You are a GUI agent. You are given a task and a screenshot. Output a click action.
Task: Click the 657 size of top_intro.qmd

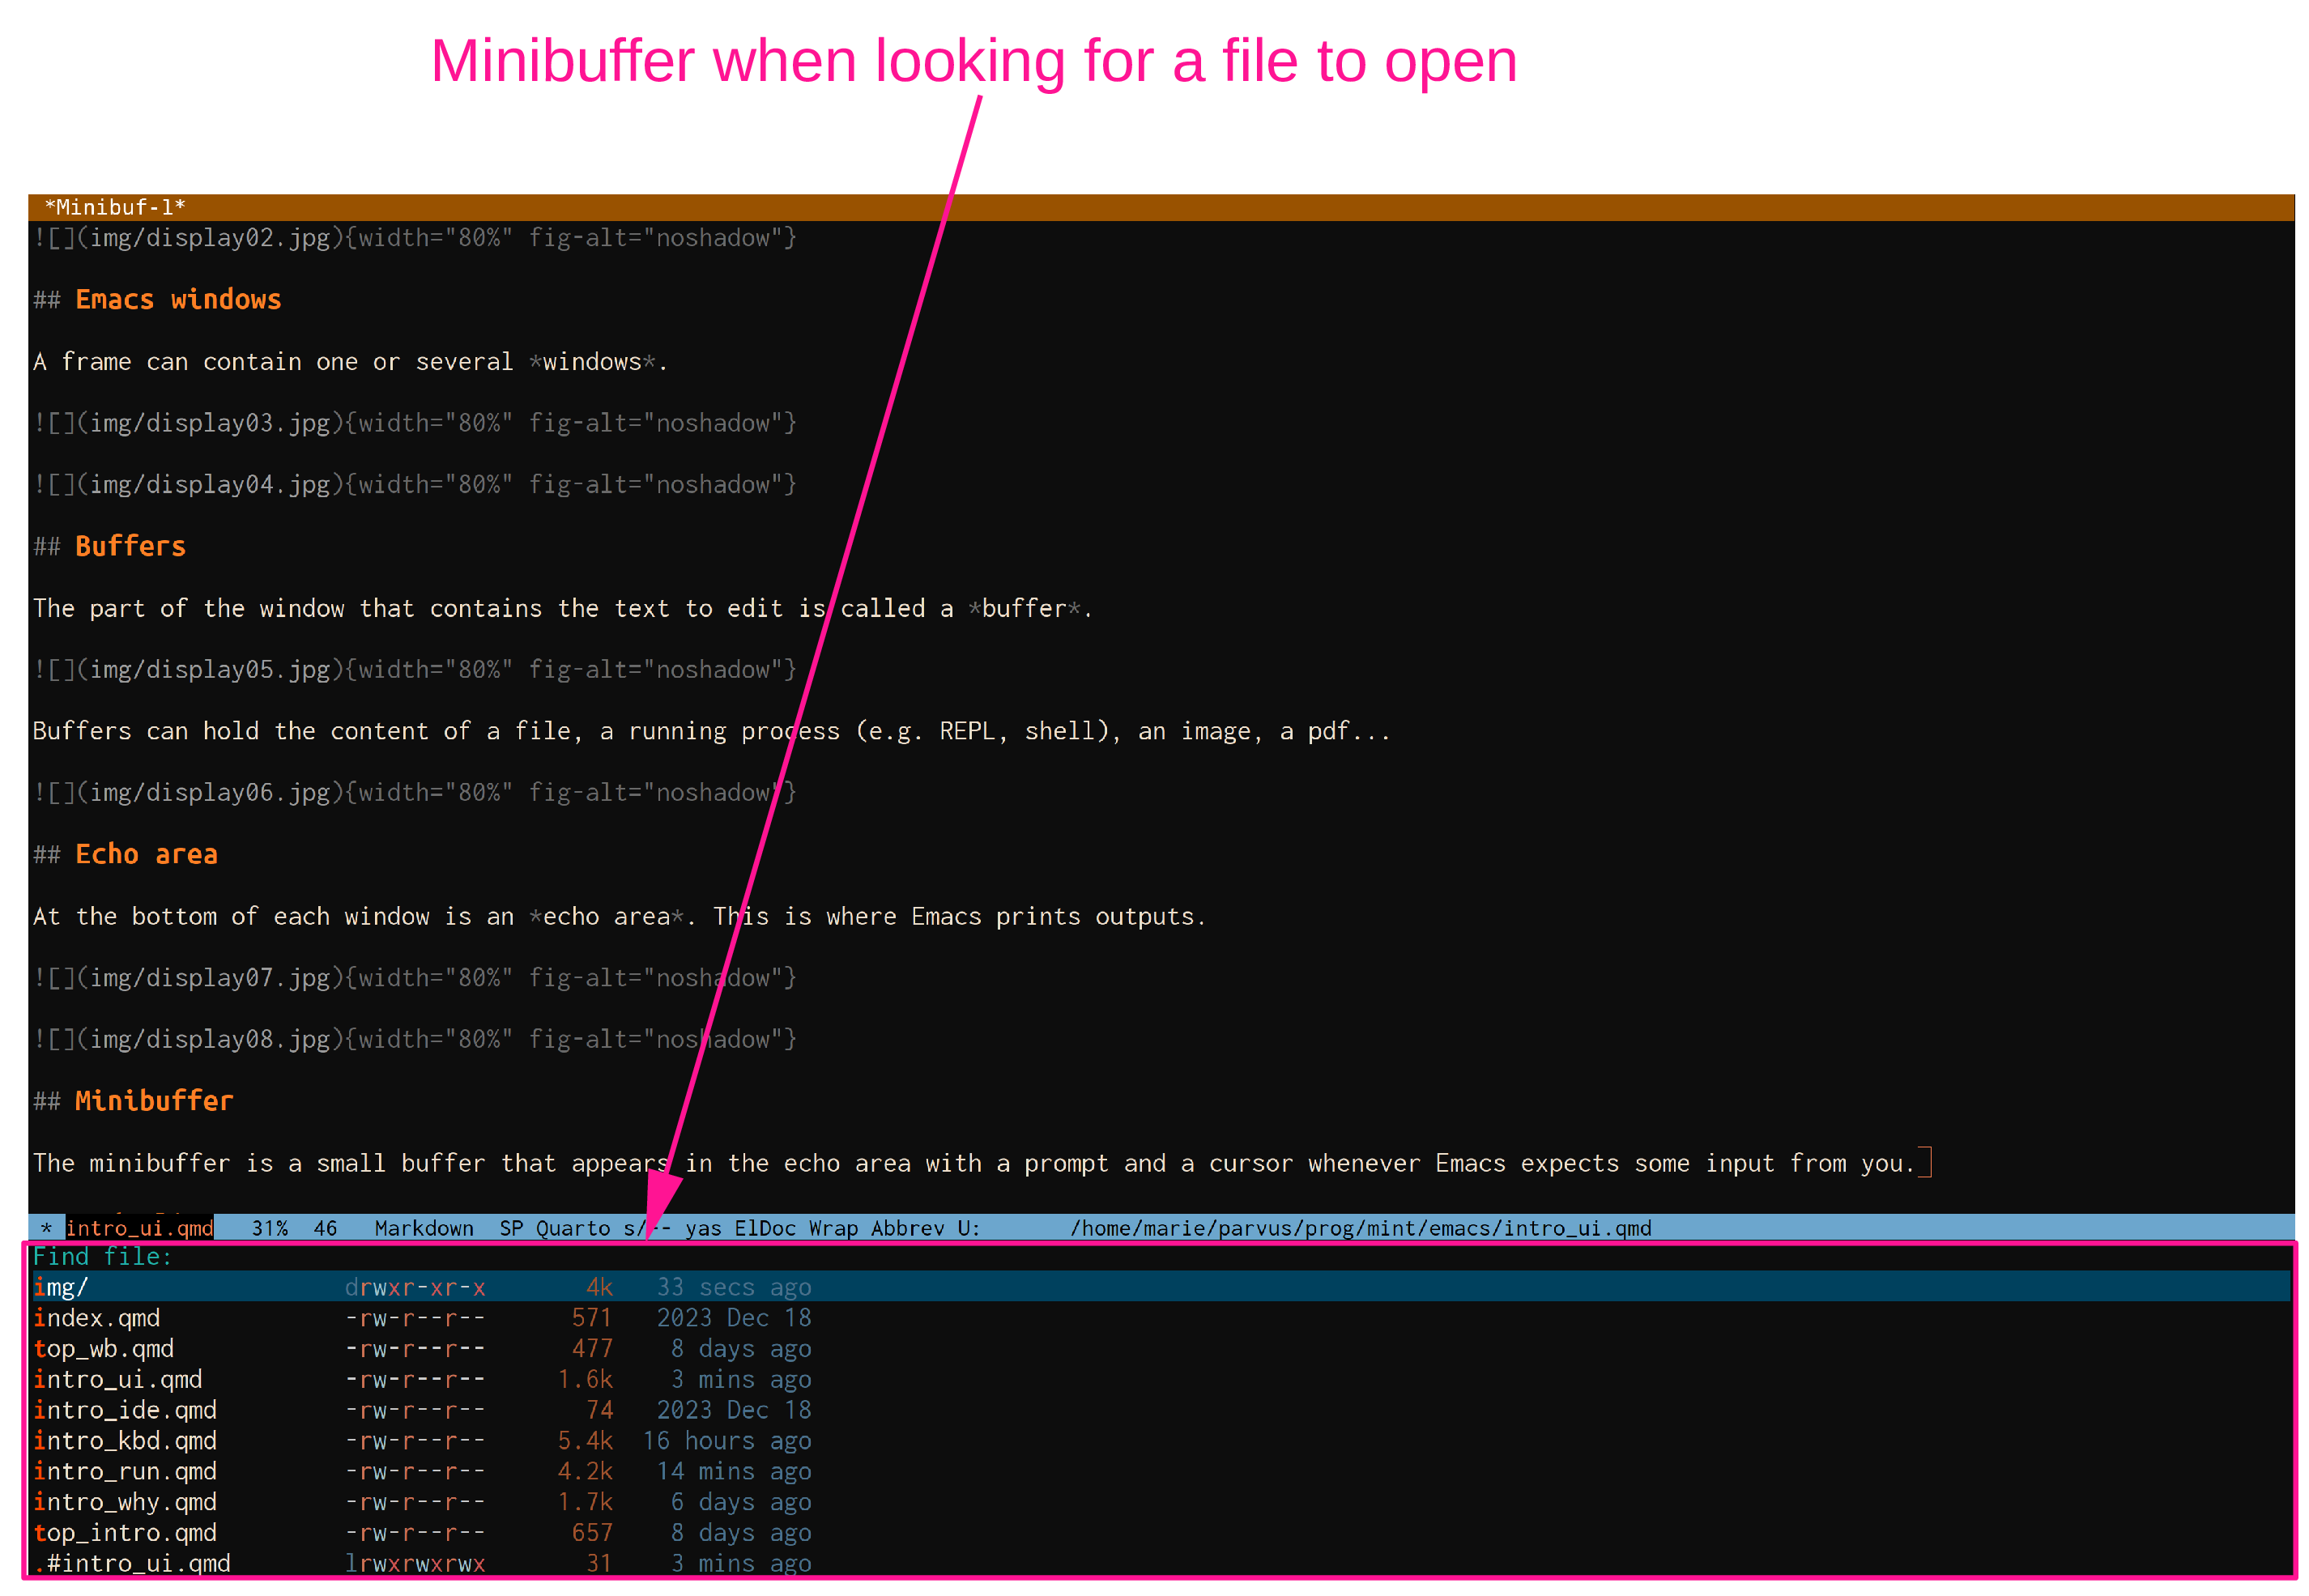coord(592,1533)
